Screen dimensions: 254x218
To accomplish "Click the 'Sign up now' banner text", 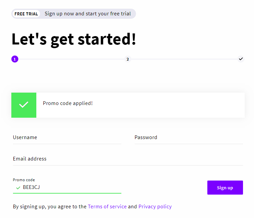I will (88, 14).
